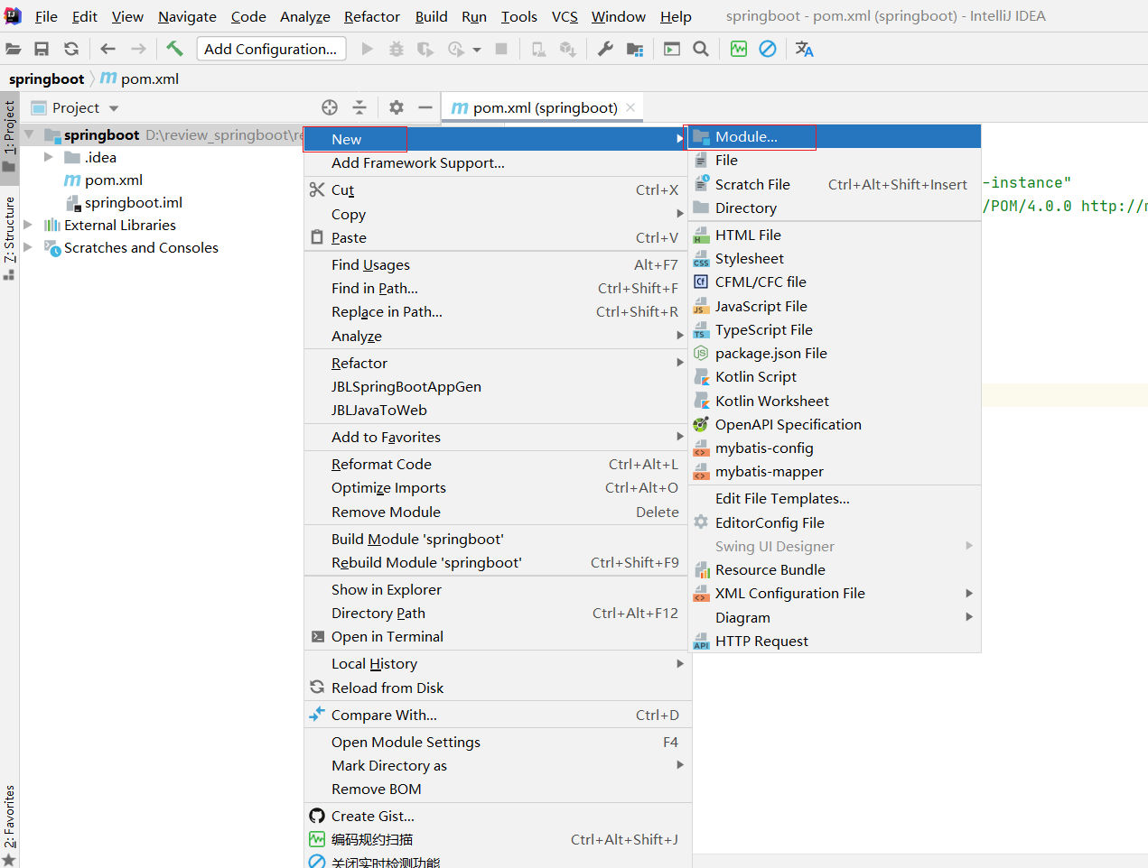This screenshot has height=868, width=1148.
Task: Open the Project view dropdown
Action: [x=114, y=108]
